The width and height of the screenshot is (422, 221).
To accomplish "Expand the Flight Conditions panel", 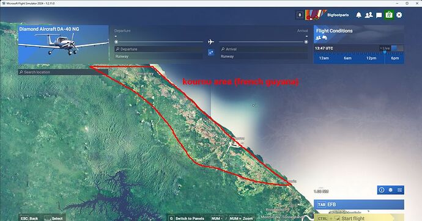I will coord(359,34).
